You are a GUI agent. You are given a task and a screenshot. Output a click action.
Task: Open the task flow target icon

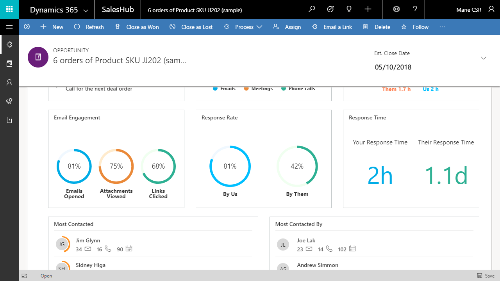[330, 9]
